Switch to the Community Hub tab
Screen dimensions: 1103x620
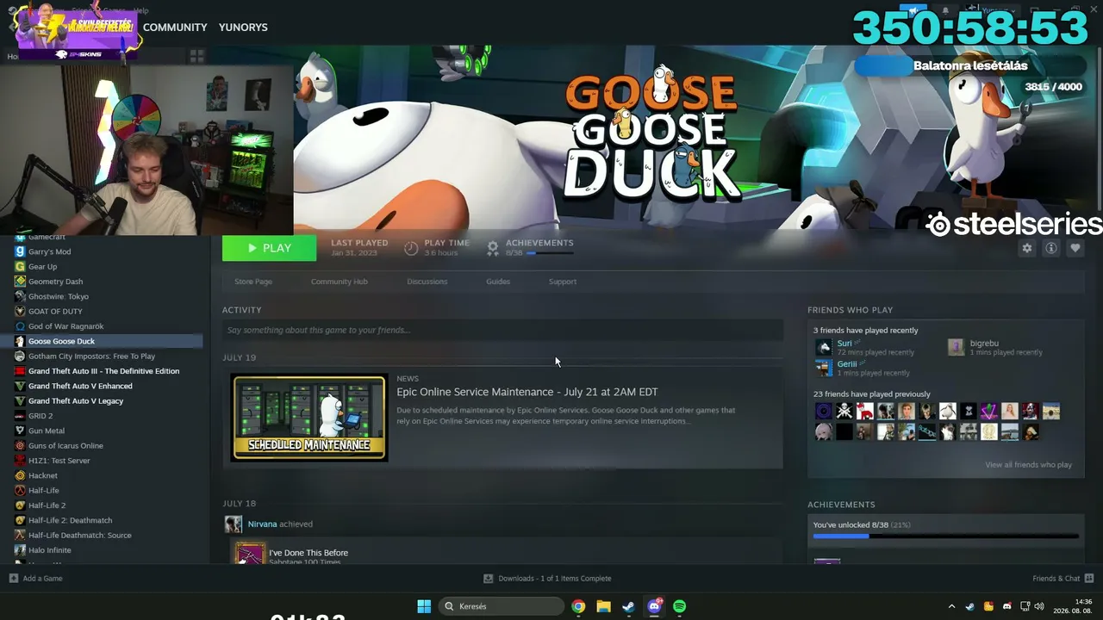[340, 282]
